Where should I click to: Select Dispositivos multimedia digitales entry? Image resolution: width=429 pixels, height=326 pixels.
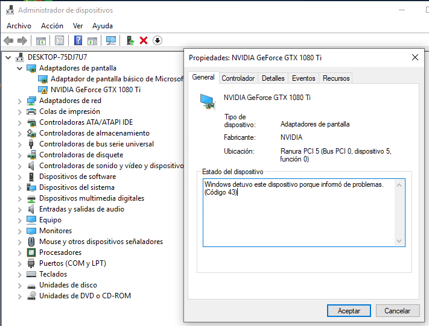[92, 198]
